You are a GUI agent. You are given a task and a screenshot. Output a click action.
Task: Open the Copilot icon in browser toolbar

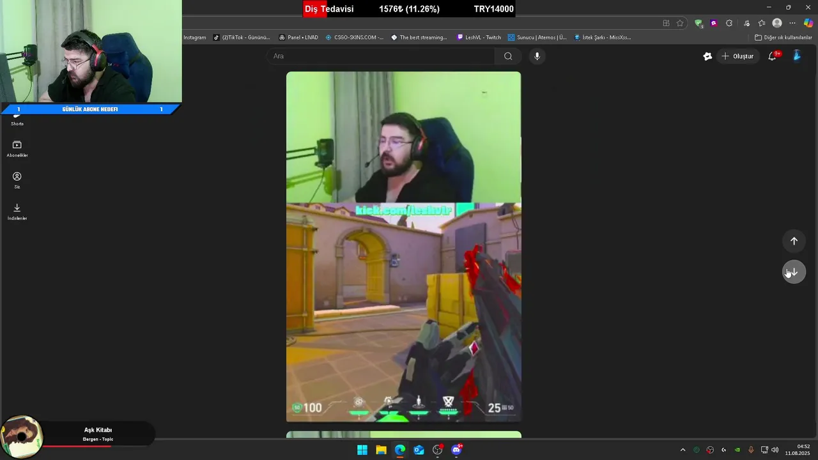808,23
